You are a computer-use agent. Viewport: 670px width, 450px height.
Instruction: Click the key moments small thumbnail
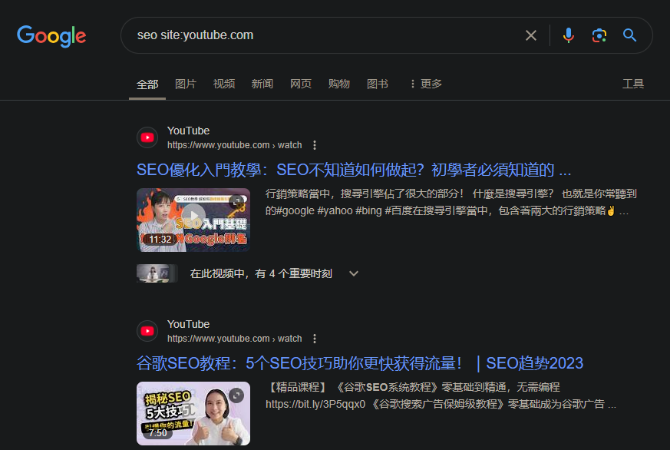[157, 273]
